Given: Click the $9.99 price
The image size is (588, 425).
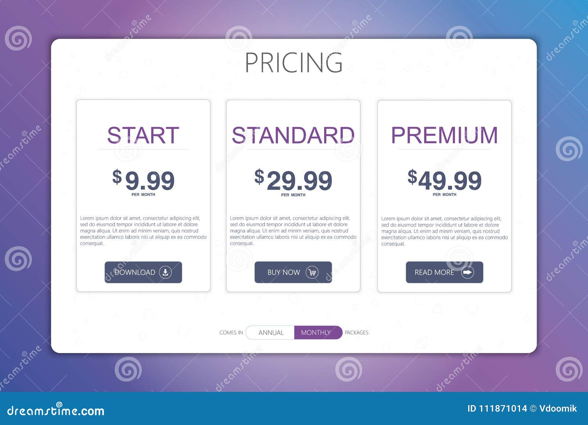Looking at the screenshot, I should [143, 180].
